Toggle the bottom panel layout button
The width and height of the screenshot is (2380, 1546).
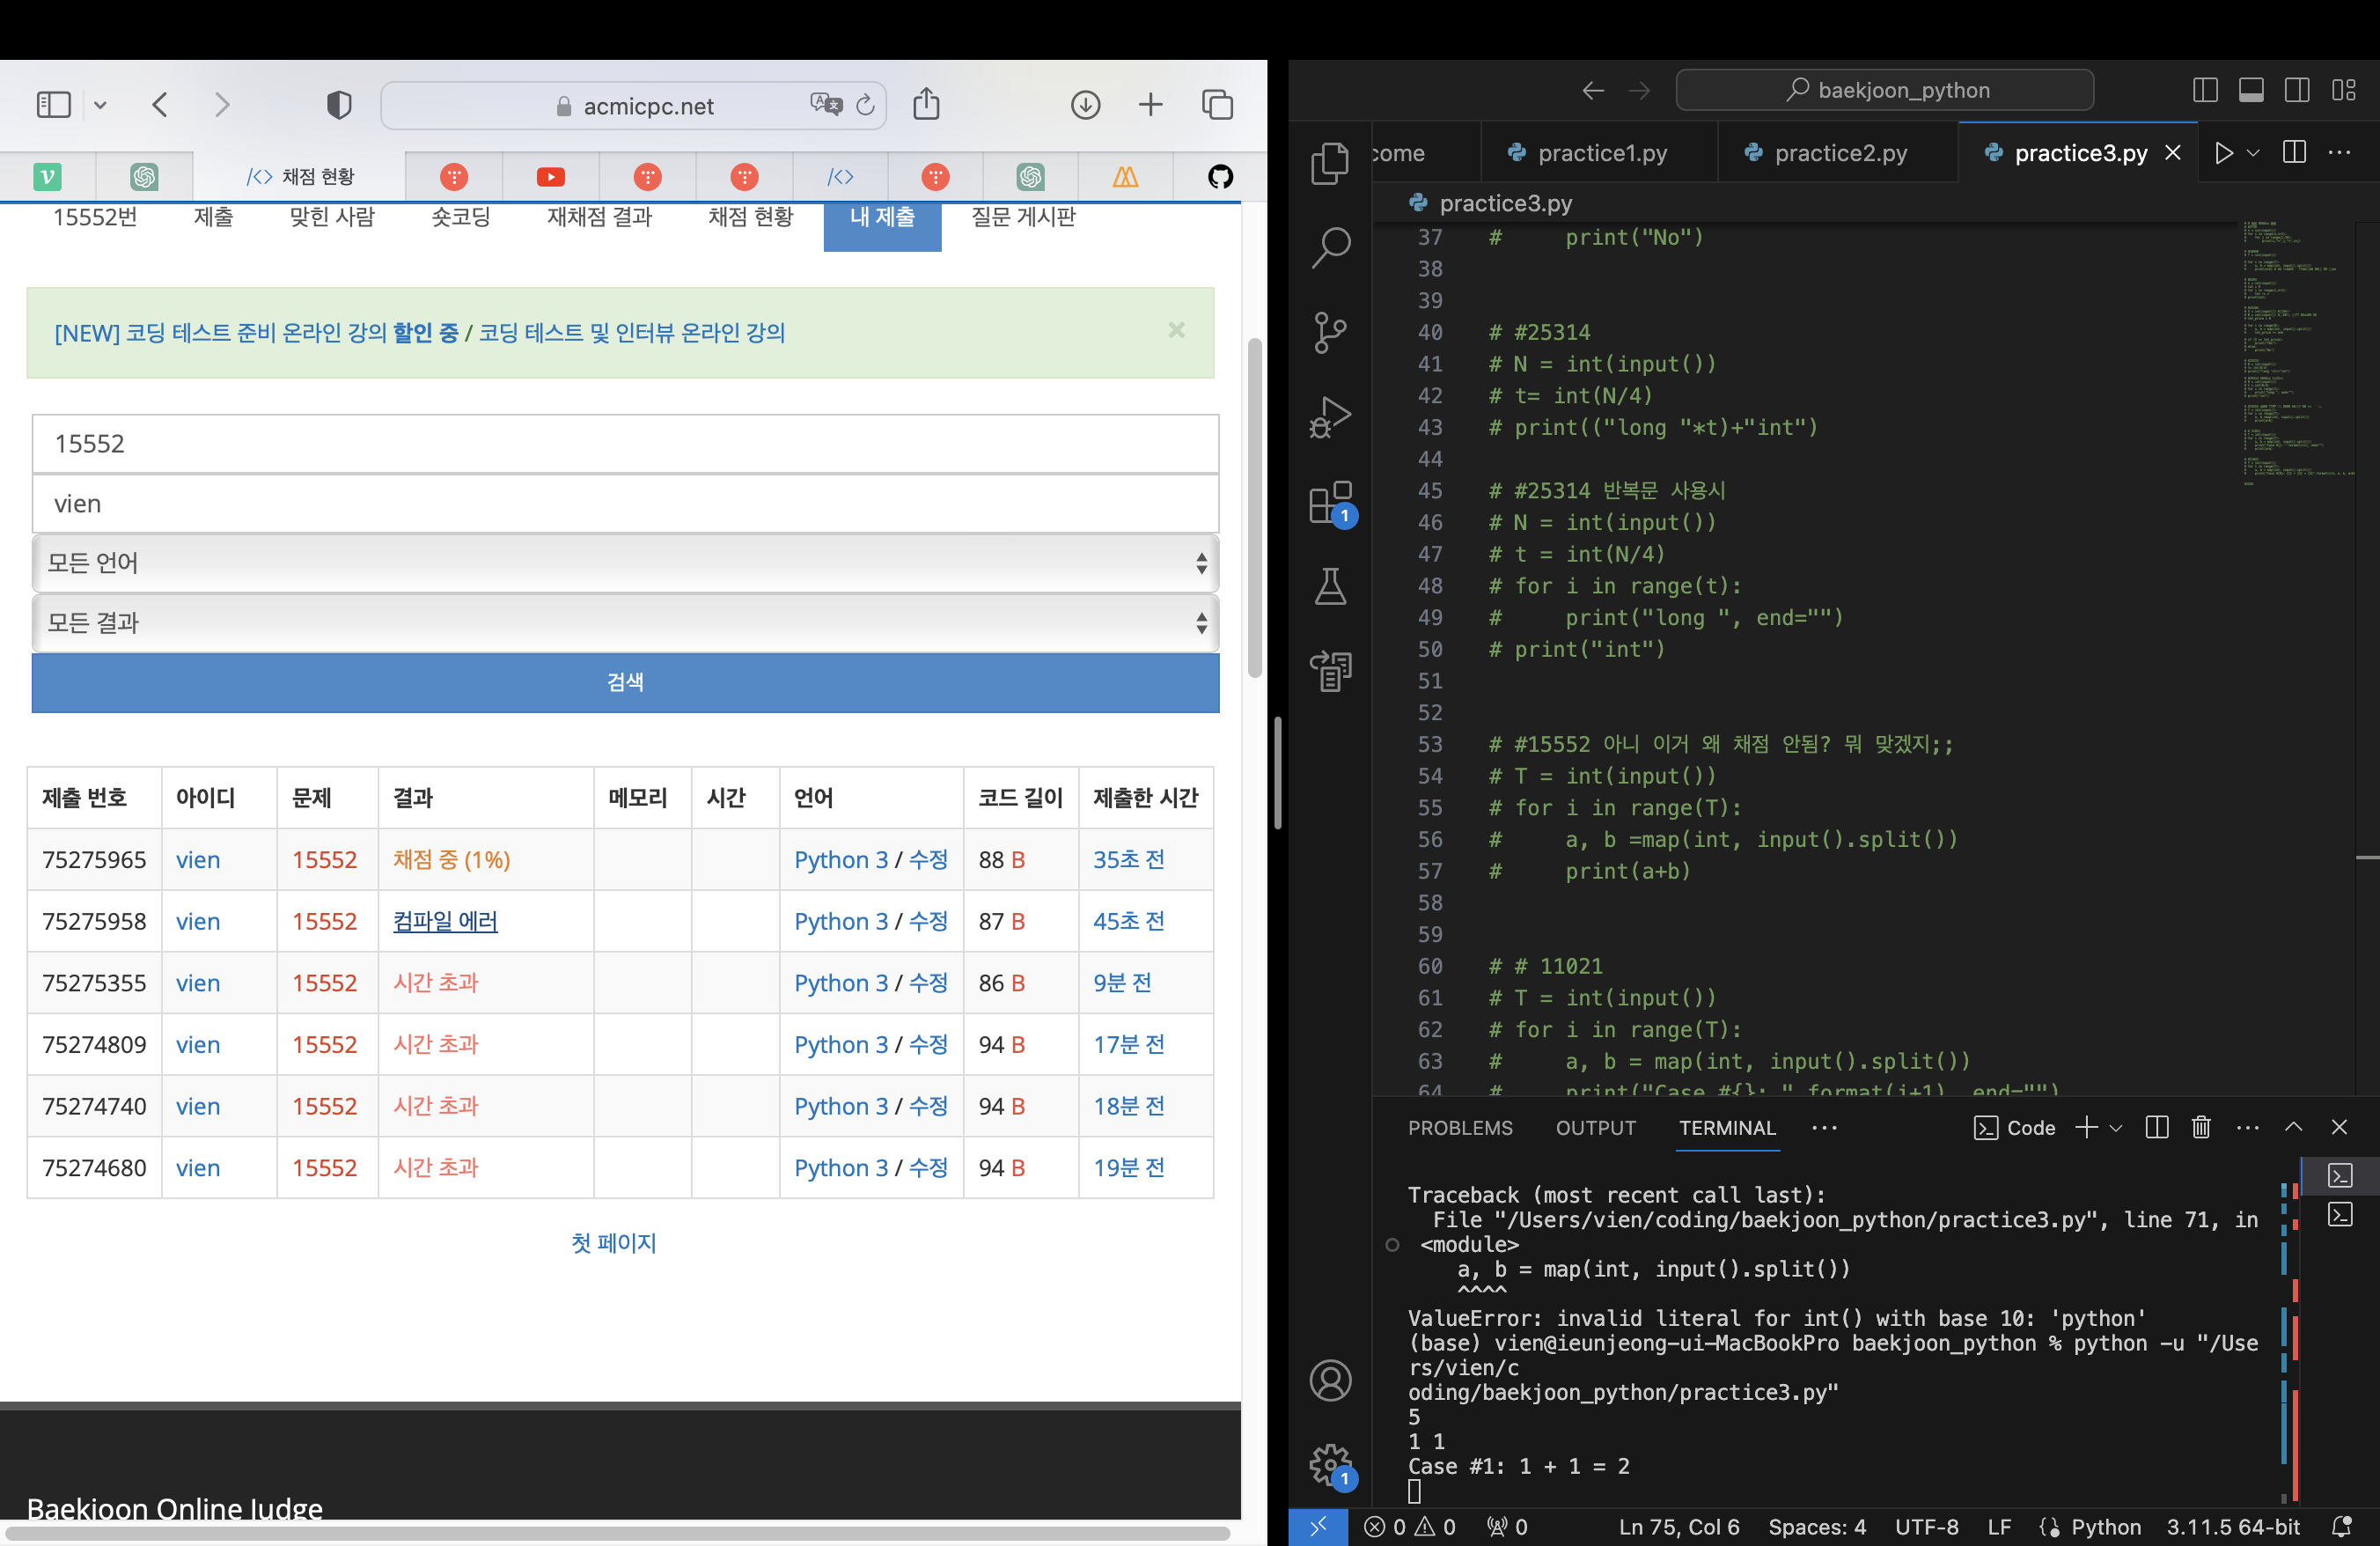coord(2251,90)
